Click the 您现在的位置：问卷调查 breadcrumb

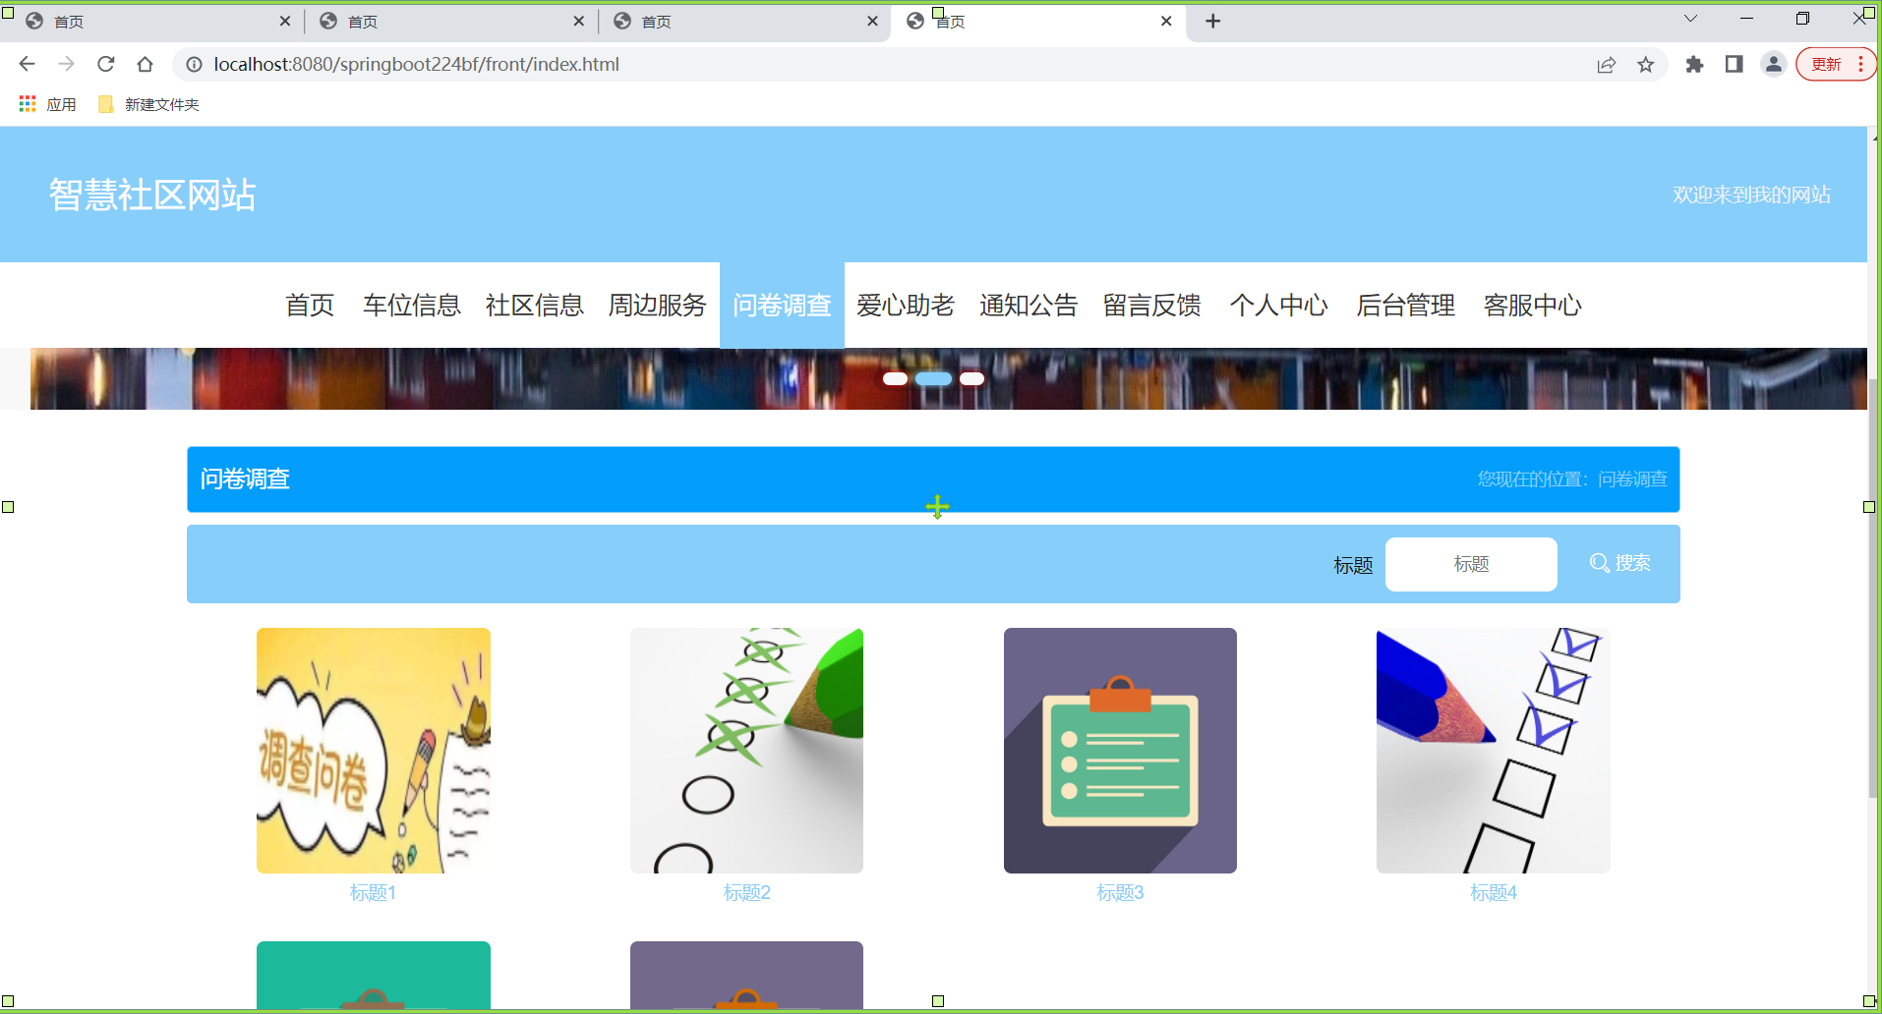tap(1572, 479)
